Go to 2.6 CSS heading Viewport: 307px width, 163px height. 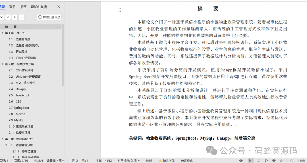(15, 102)
